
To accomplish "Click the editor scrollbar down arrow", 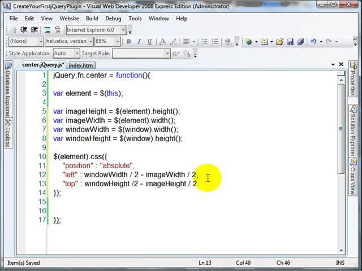I will (x=341, y=250).
